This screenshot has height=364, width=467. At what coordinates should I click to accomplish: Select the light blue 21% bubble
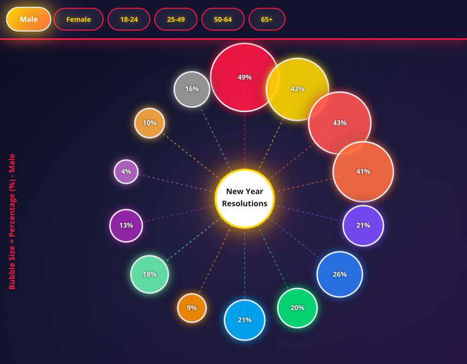pyautogui.click(x=245, y=320)
